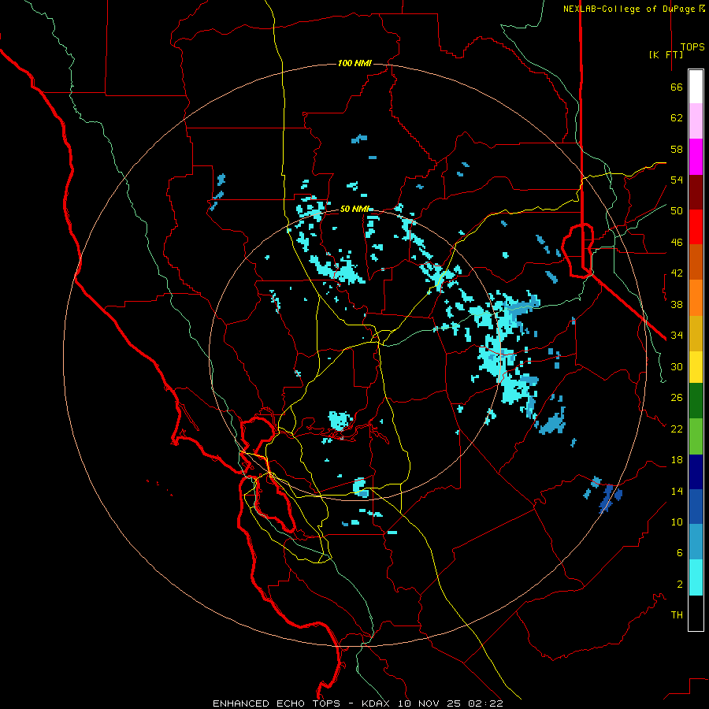Click the 100 NMI range ring label
709x709 pixels.
tap(354, 63)
